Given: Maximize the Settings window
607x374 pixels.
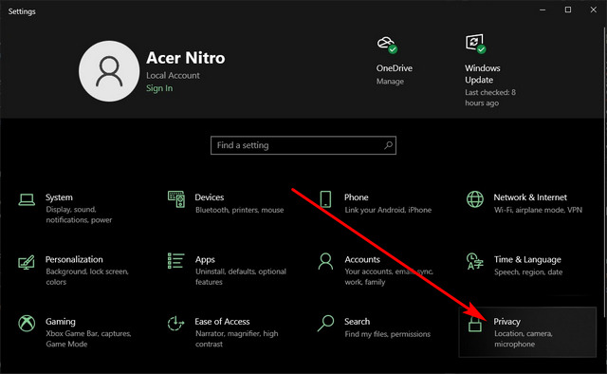Looking at the screenshot, I should (x=568, y=10).
